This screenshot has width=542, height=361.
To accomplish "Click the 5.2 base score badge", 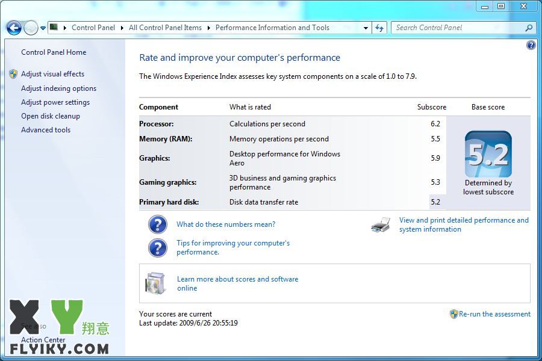I will coord(488,154).
